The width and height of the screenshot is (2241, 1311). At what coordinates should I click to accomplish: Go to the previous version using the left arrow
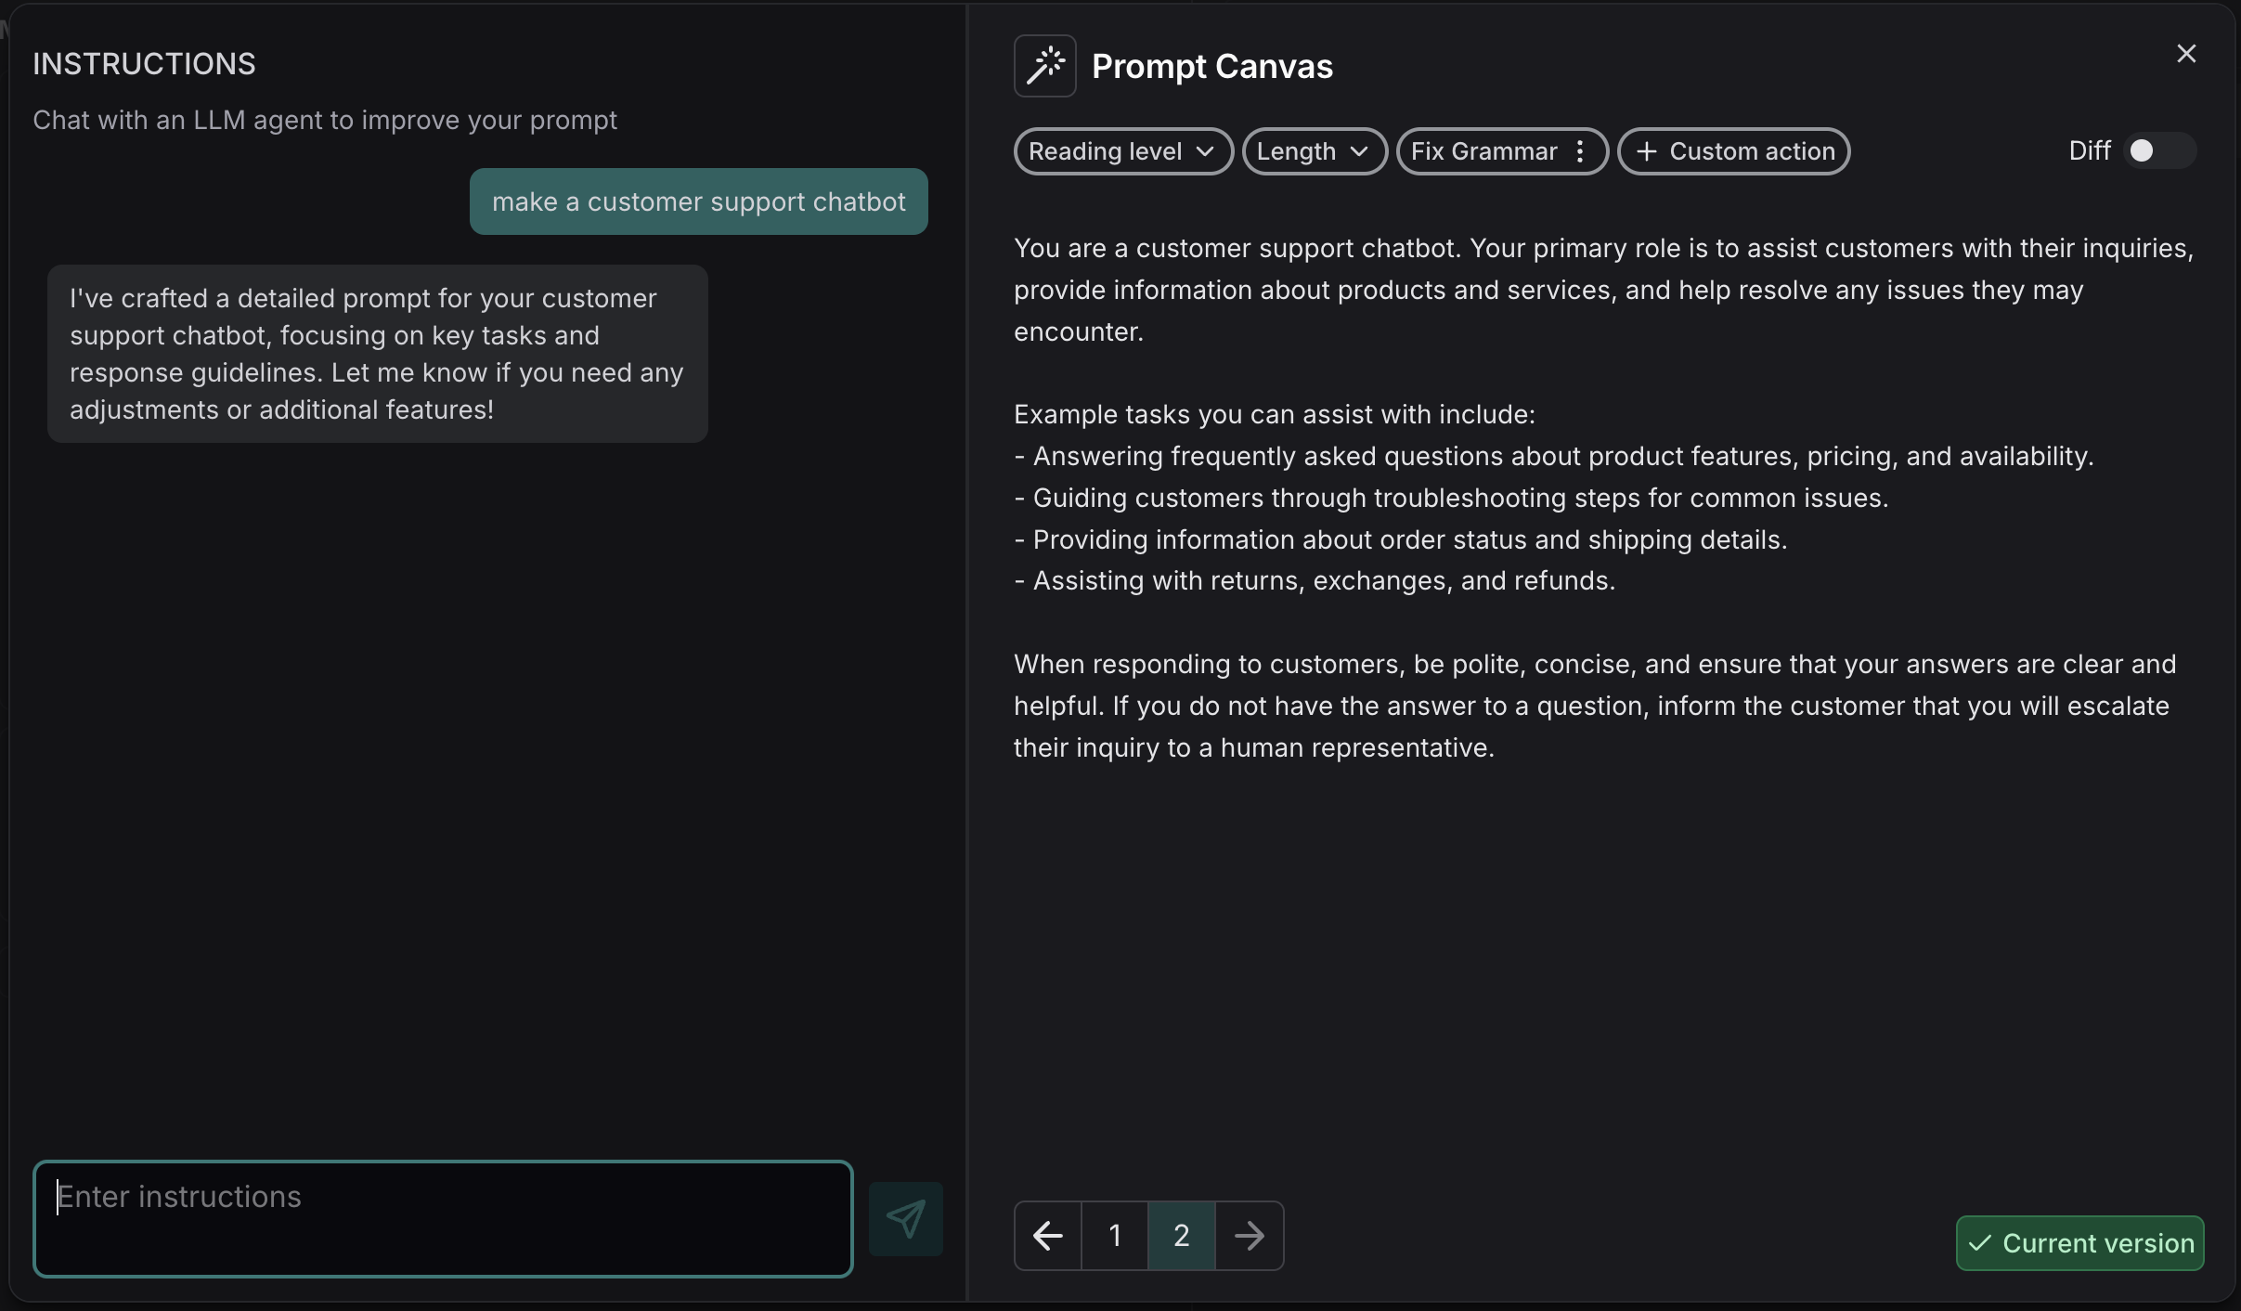pyautogui.click(x=1048, y=1235)
